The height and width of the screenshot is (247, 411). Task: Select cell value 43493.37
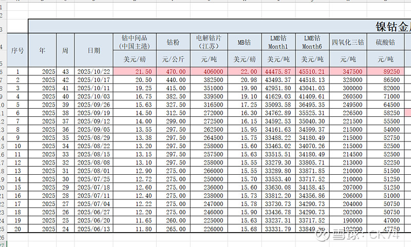pyautogui.click(x=278, y=80)
